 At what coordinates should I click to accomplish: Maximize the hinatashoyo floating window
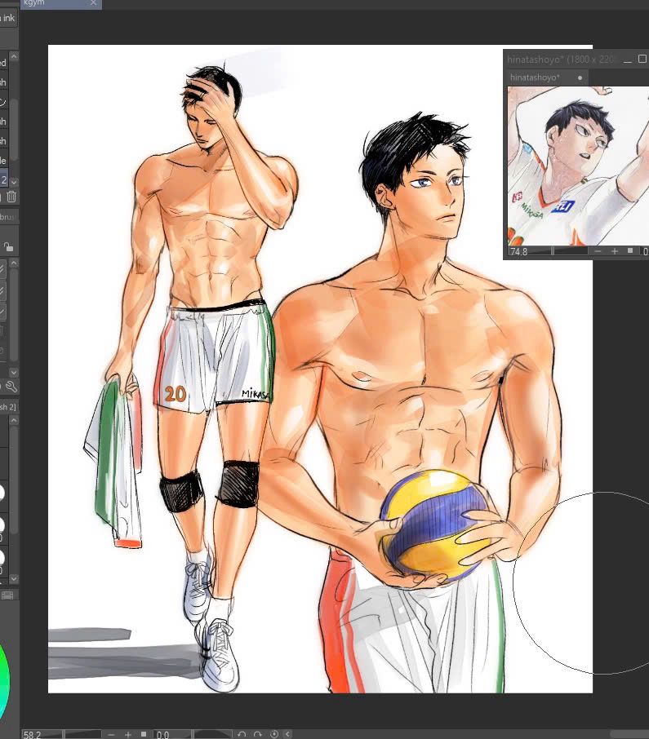[x=642, y=59]
